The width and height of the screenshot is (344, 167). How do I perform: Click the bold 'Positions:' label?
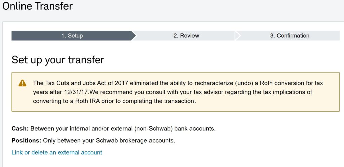pyautogui.click(x=26, y=141)
